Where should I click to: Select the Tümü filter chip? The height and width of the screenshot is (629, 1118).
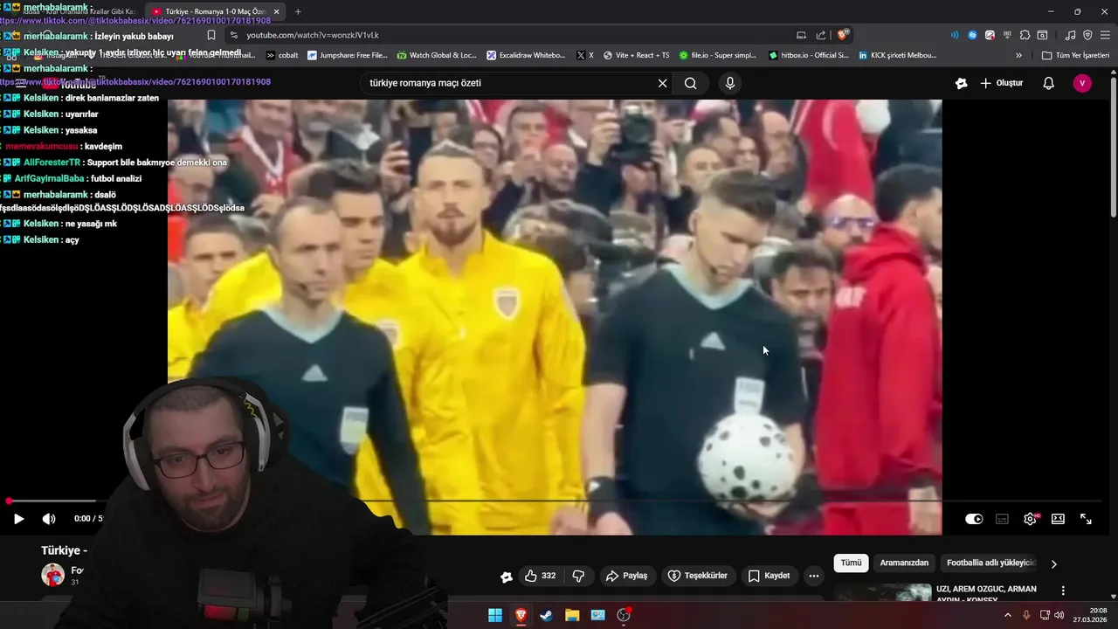[x=852, y=563]
